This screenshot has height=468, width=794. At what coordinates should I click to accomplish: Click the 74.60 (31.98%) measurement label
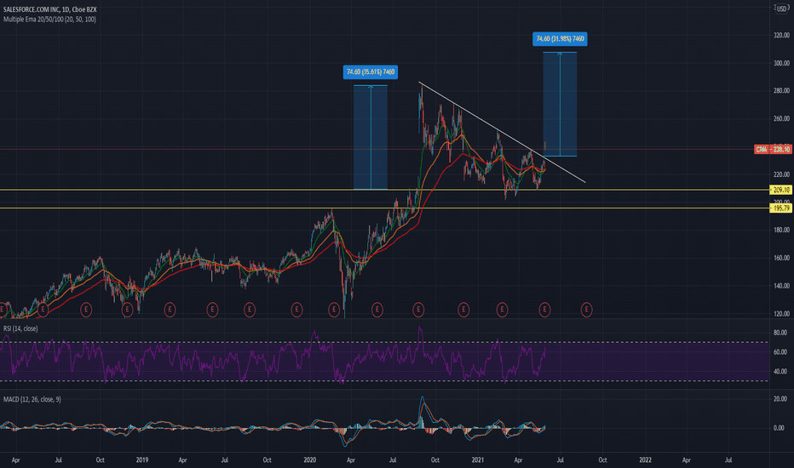(x=560, y=39)
